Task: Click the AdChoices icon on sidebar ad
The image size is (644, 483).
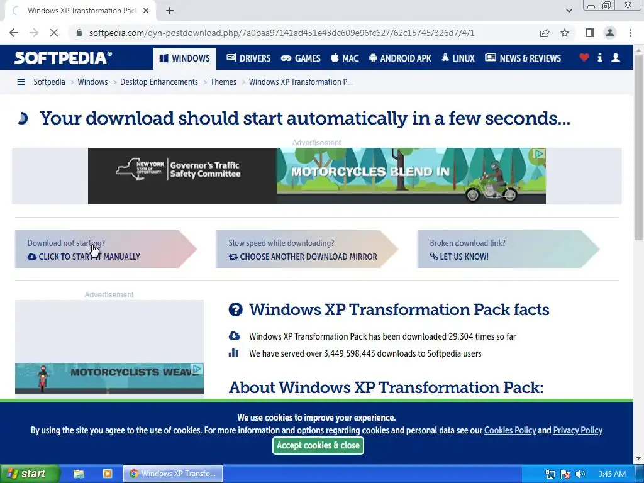Action: 197,369
